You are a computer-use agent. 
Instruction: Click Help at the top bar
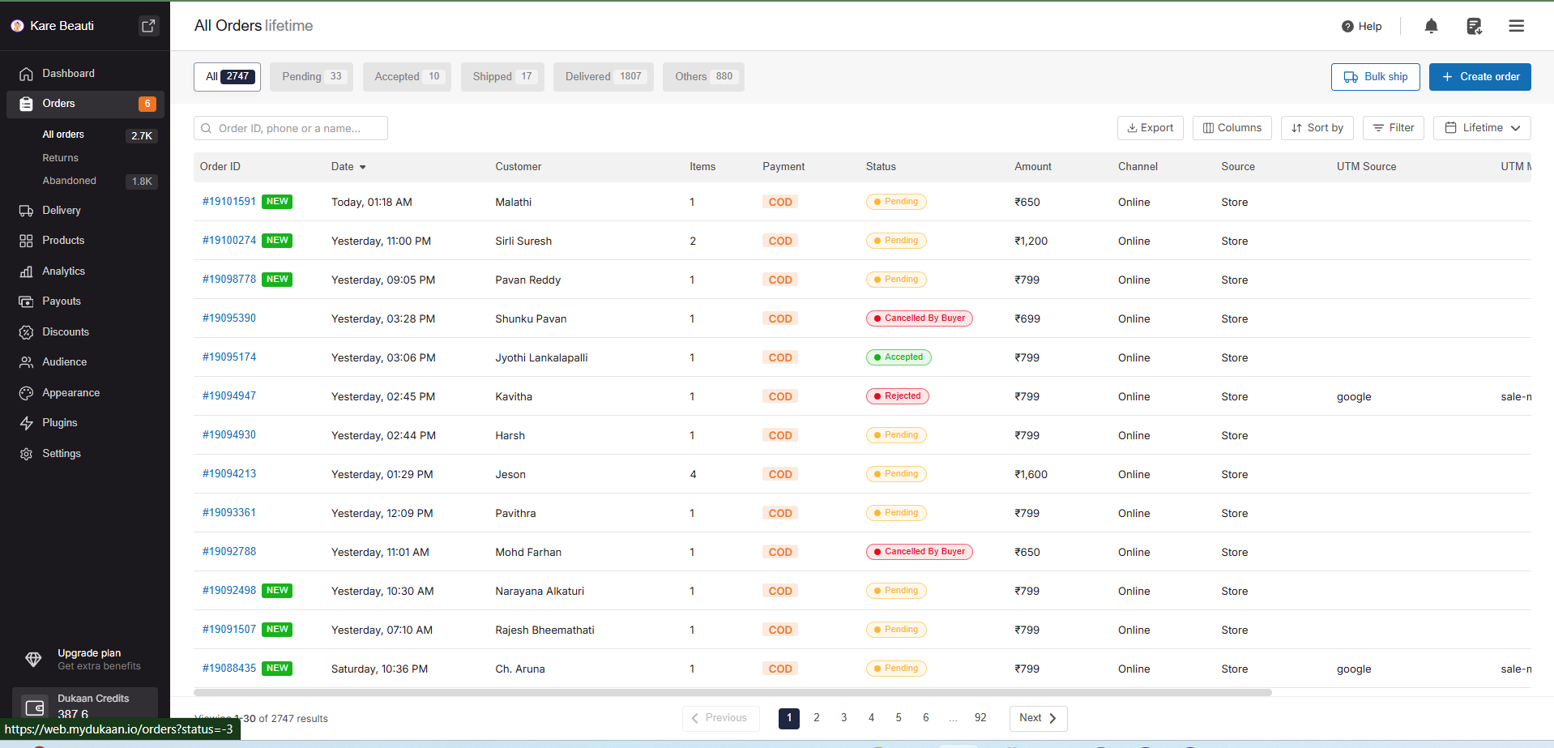pos(1362,26)
